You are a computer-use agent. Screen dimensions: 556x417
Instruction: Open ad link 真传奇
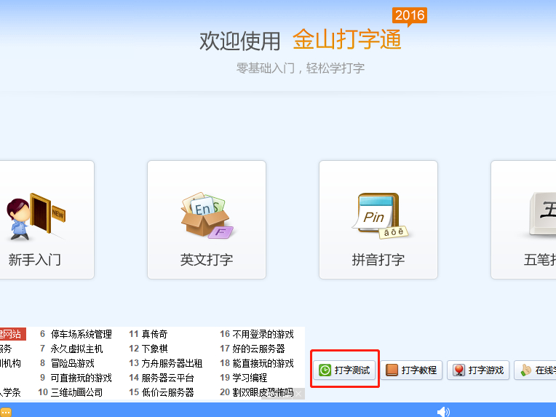point(154,334)
